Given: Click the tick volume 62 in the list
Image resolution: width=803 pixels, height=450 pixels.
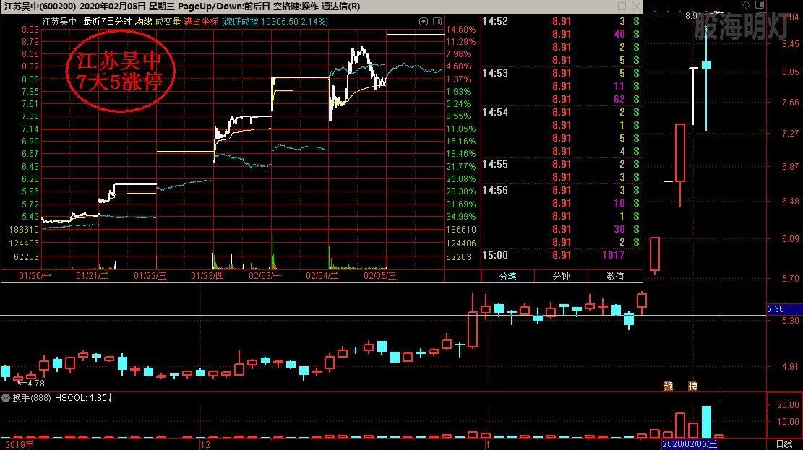Looking at the screenshot, I should pyautogui.click(x=619, y=99).
